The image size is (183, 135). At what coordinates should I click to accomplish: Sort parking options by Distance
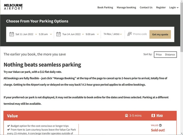tap(170, 55)
